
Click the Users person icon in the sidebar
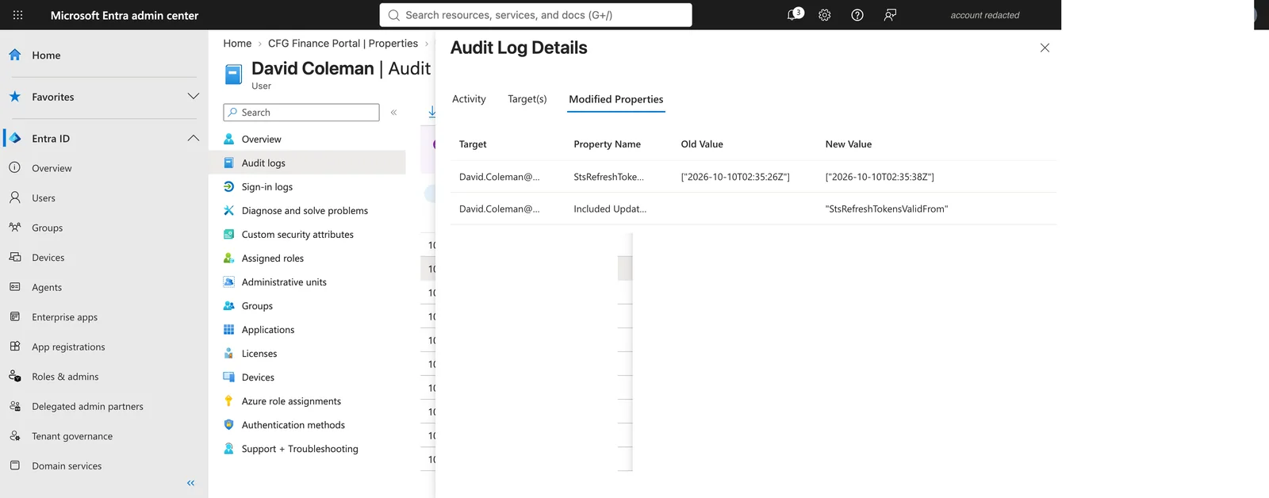tap(15, 197)
